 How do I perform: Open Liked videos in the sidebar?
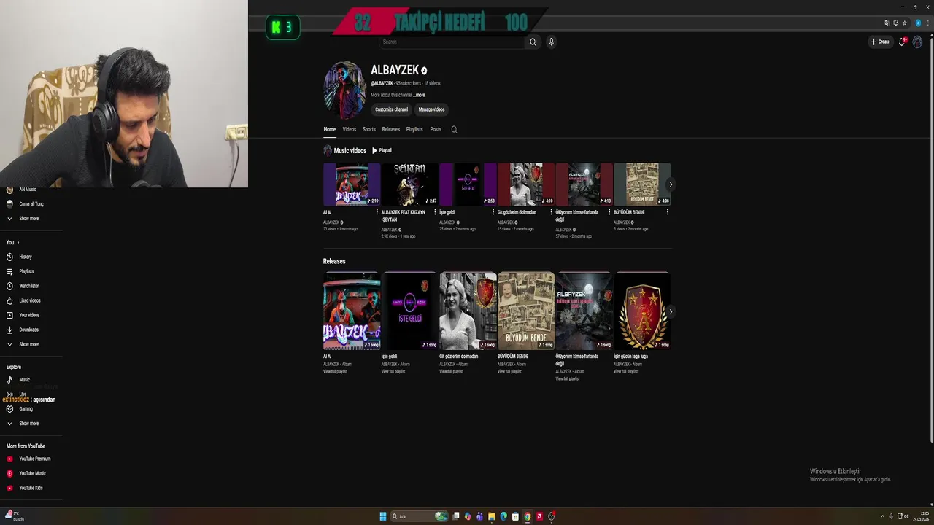coord(31,300)
